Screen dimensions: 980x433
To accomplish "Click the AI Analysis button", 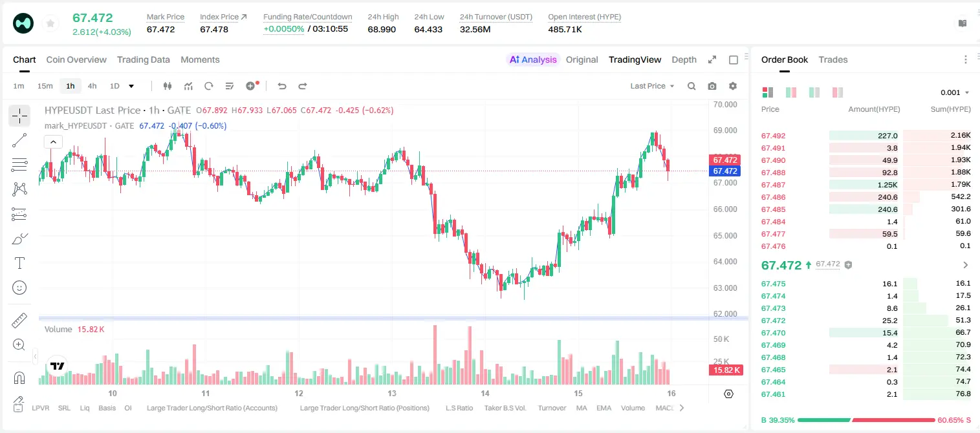I will click(533, 59).
